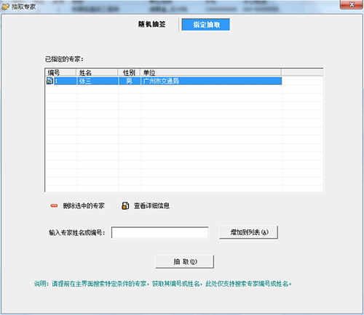Close the 抽取专家 dialog window
Screen dimensions: 364x315
point(352,4)
